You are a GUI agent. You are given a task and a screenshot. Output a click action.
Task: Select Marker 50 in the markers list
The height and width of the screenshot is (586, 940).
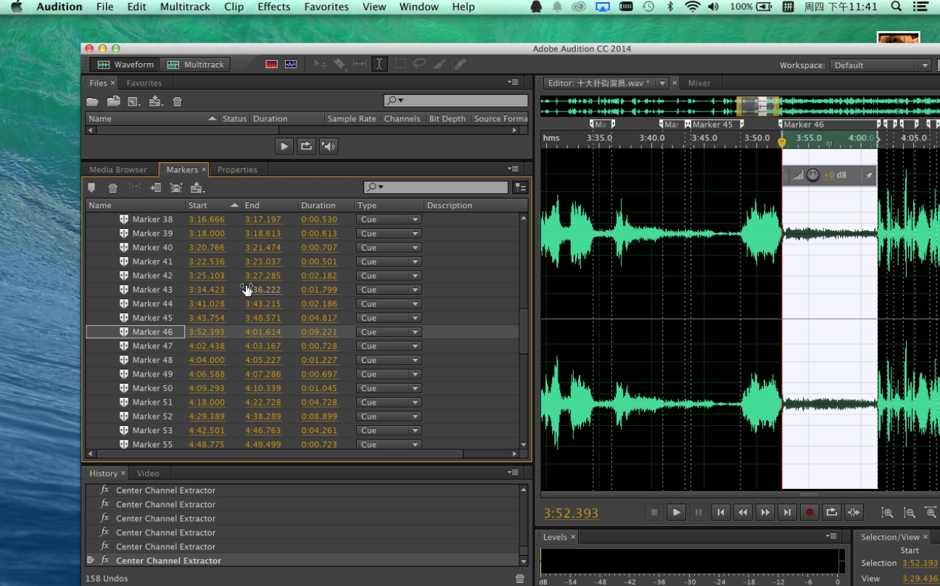(152, 388)
